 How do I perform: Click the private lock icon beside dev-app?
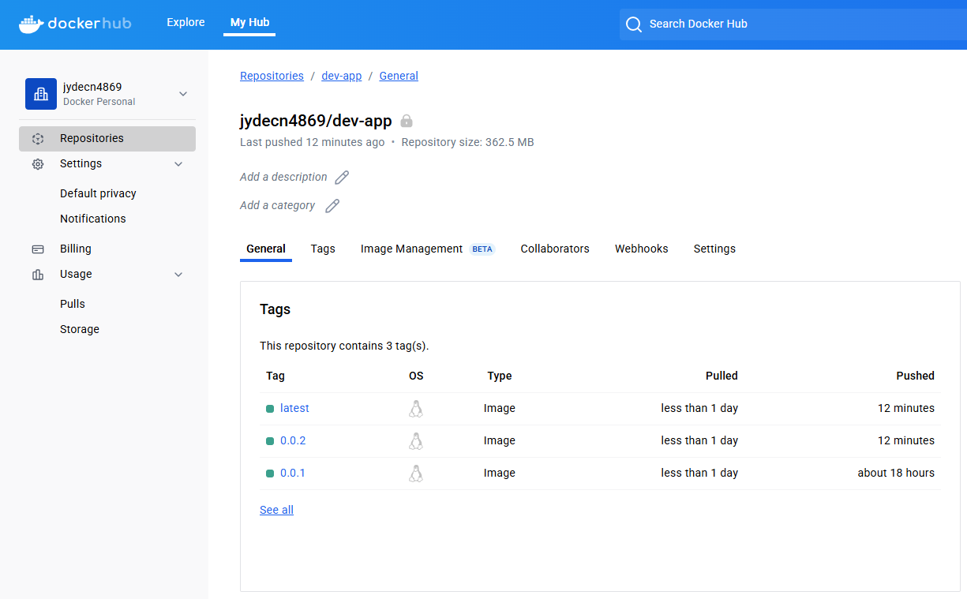[407, 121]
